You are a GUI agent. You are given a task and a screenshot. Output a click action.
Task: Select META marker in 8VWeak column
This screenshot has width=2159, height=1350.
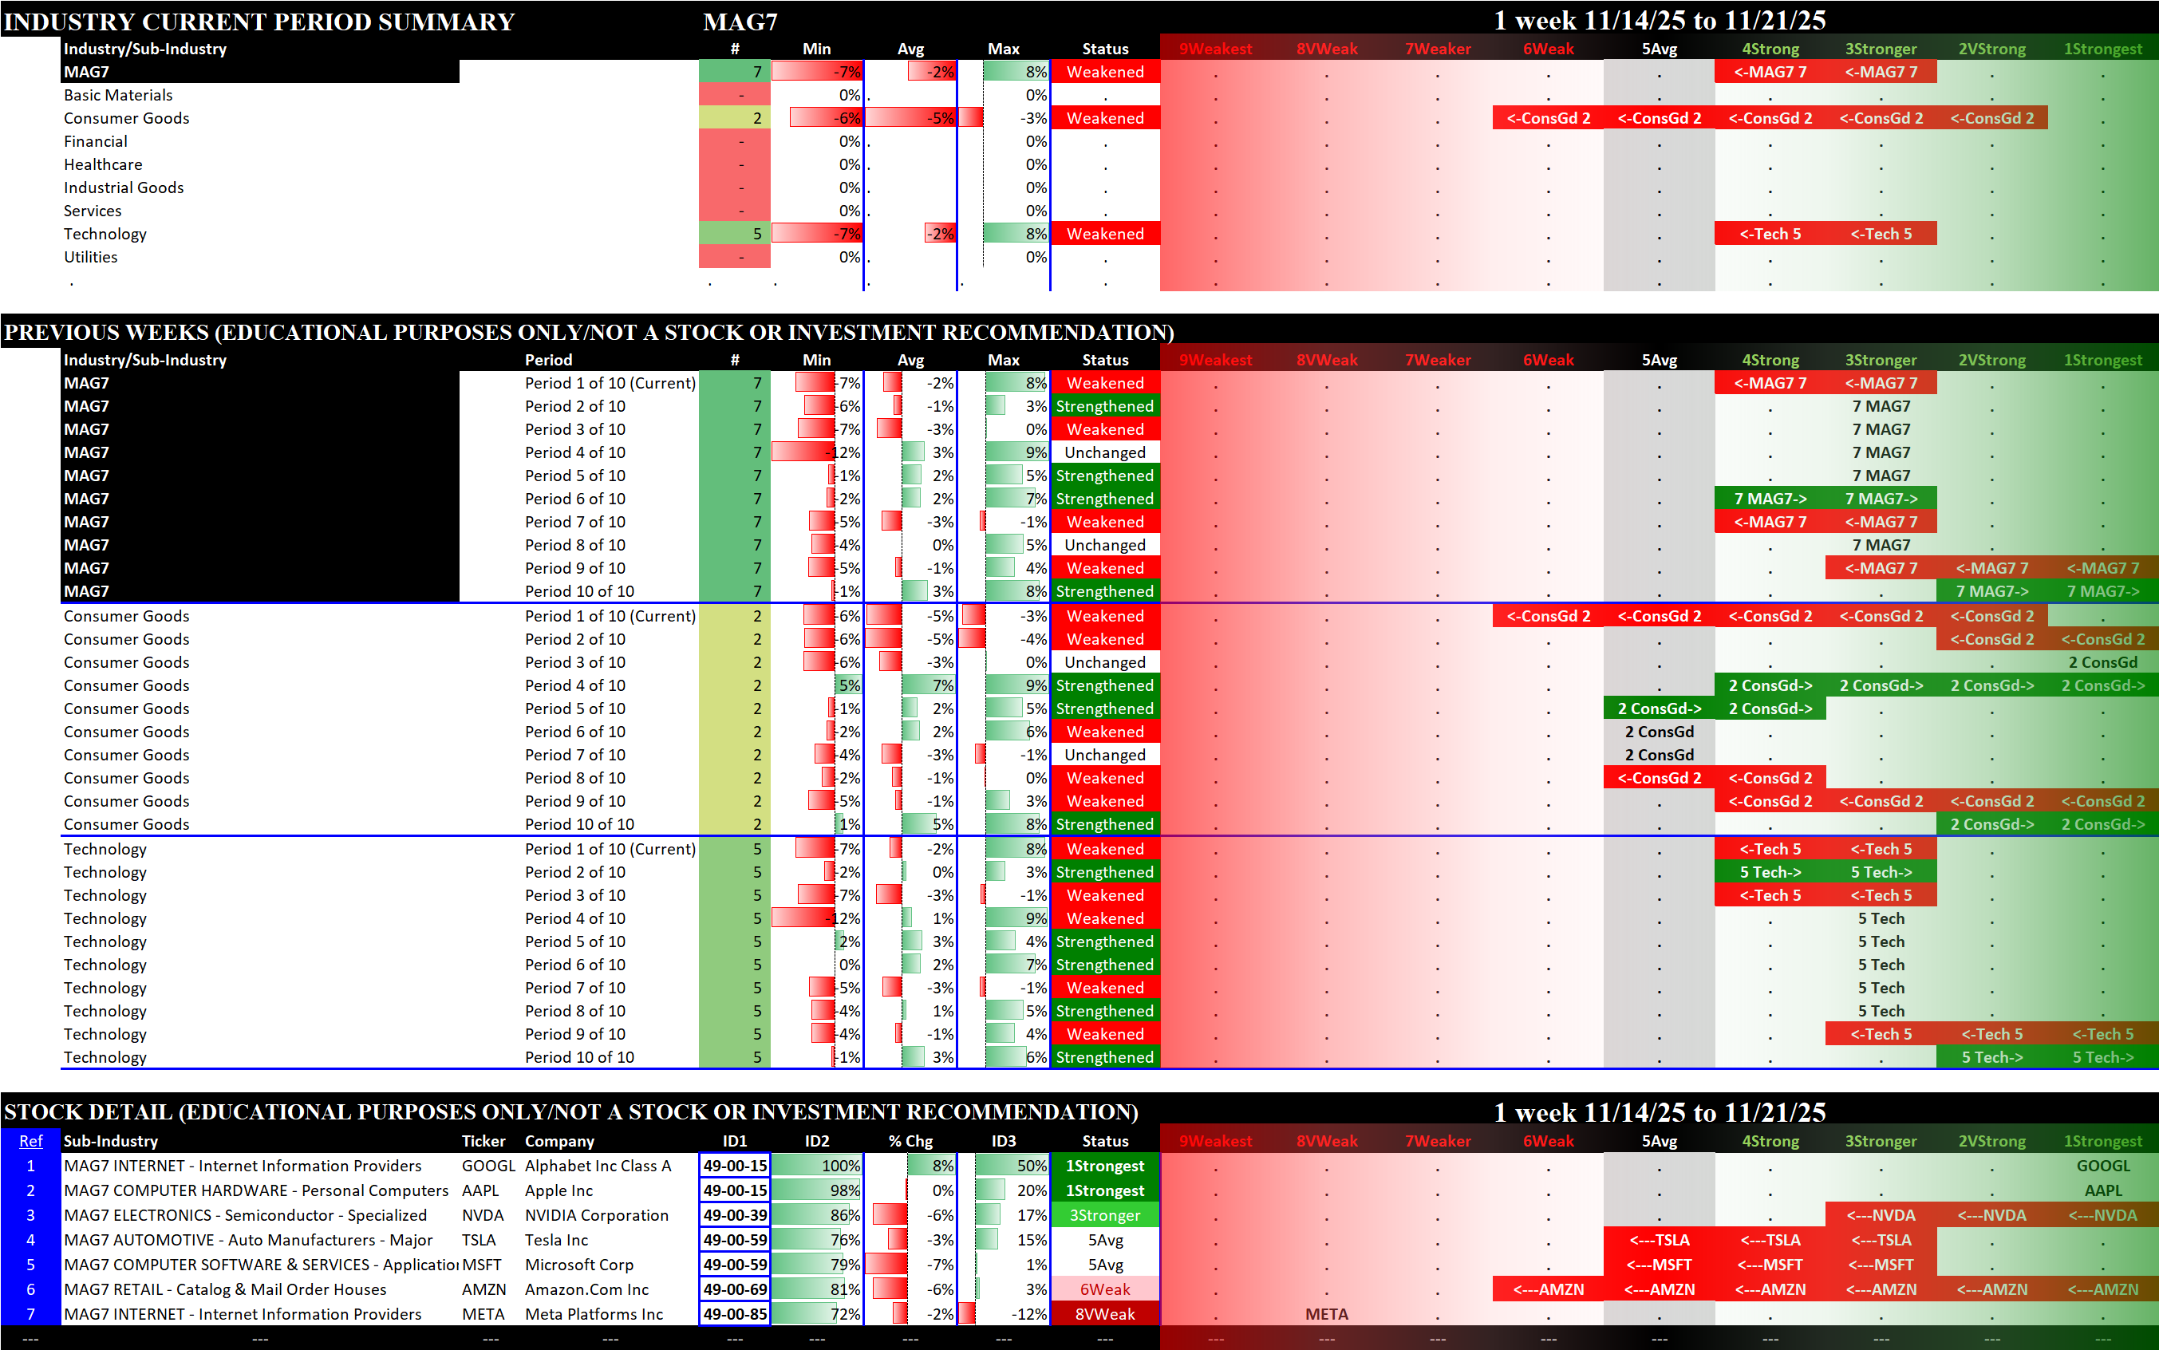1326,1314
